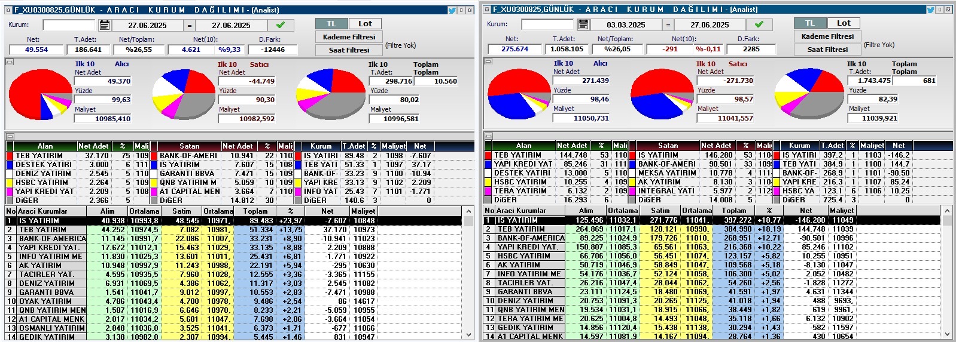Click Satıcı pie chart in right window
The height and width of the screenshot is (342, 956).
[x=662, y=94]
